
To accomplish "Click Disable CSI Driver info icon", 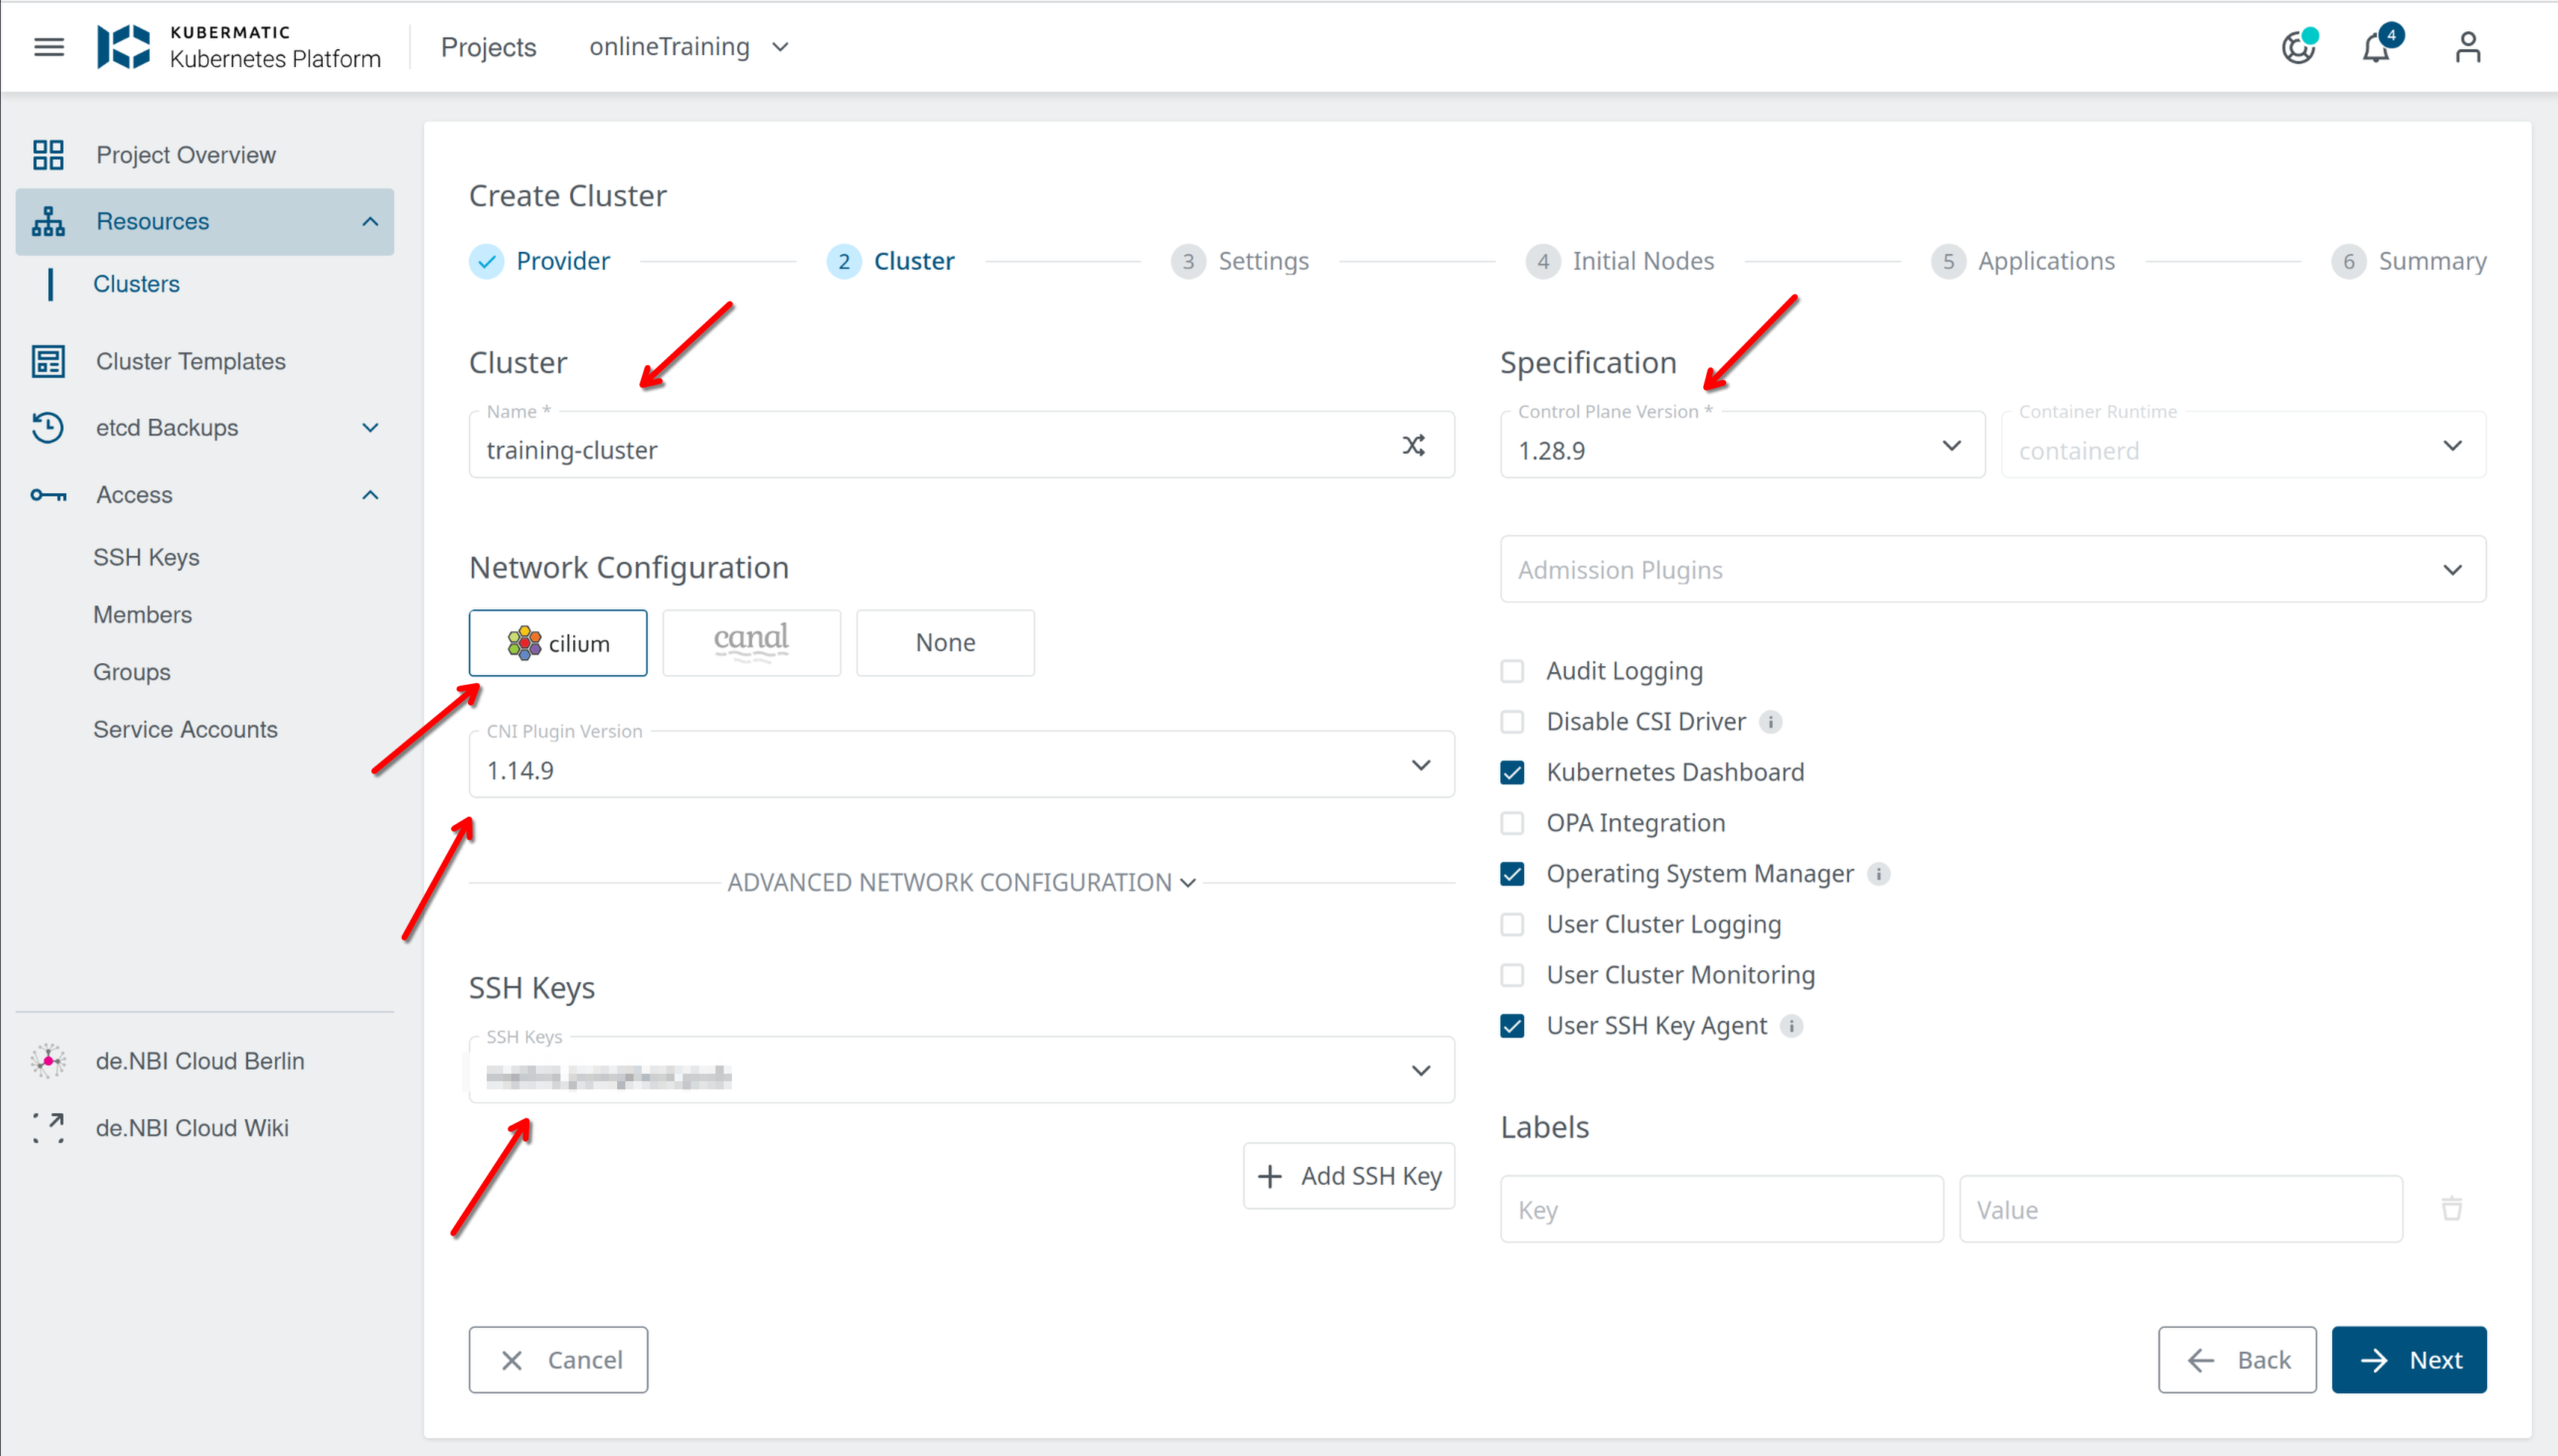I will (1771, 722).
